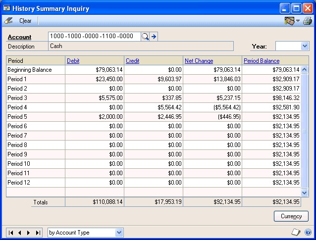Image resolution: width=316 pixels, height=240 pixels.
Task: Click the table scrollbar down arrow
Action: point(304,192)
